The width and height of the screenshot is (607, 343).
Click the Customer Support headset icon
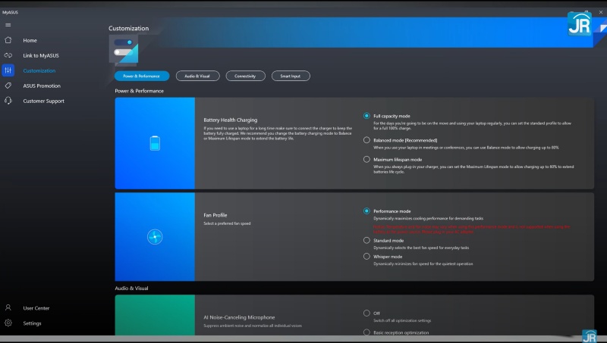point(8,101)
